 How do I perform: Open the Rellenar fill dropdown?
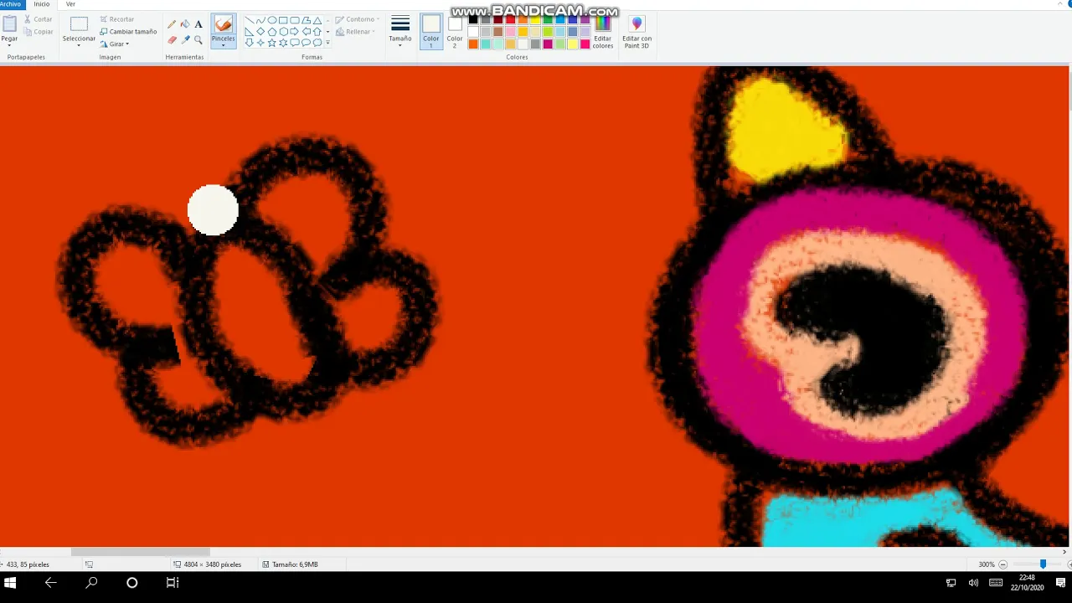click(x=356, y=32)
